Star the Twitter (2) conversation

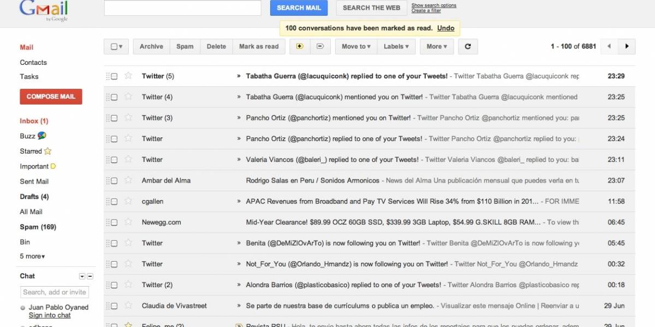coord(128,284)
